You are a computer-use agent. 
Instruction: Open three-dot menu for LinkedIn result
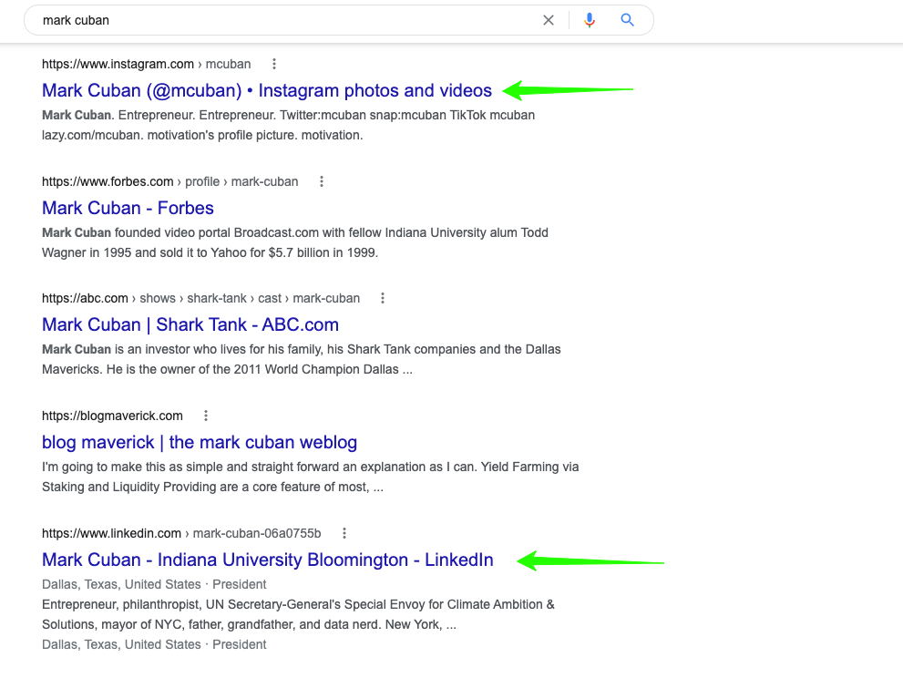click(344, 533)
